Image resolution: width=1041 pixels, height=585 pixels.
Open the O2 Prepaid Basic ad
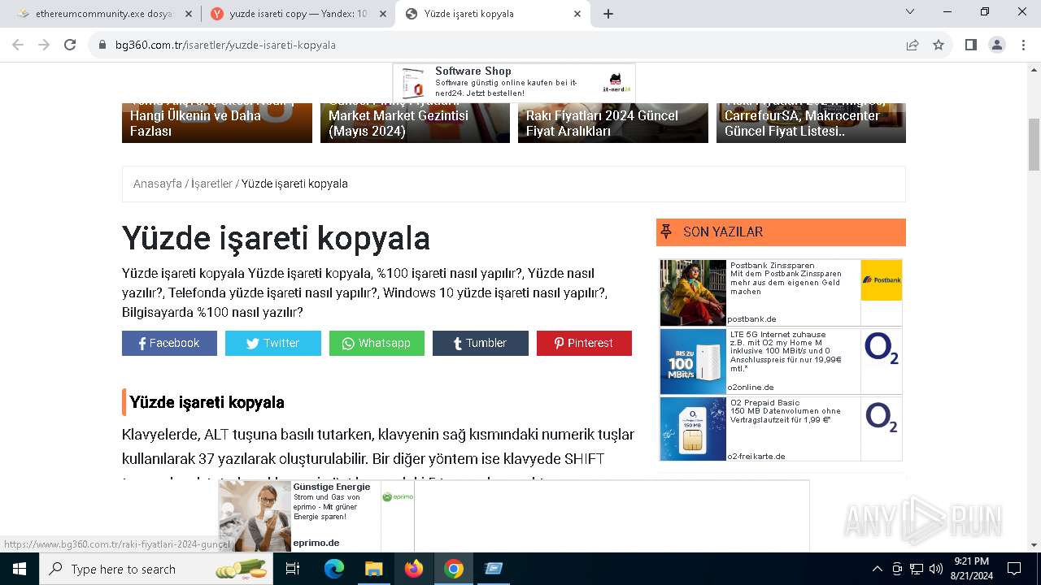coord(781,429)
